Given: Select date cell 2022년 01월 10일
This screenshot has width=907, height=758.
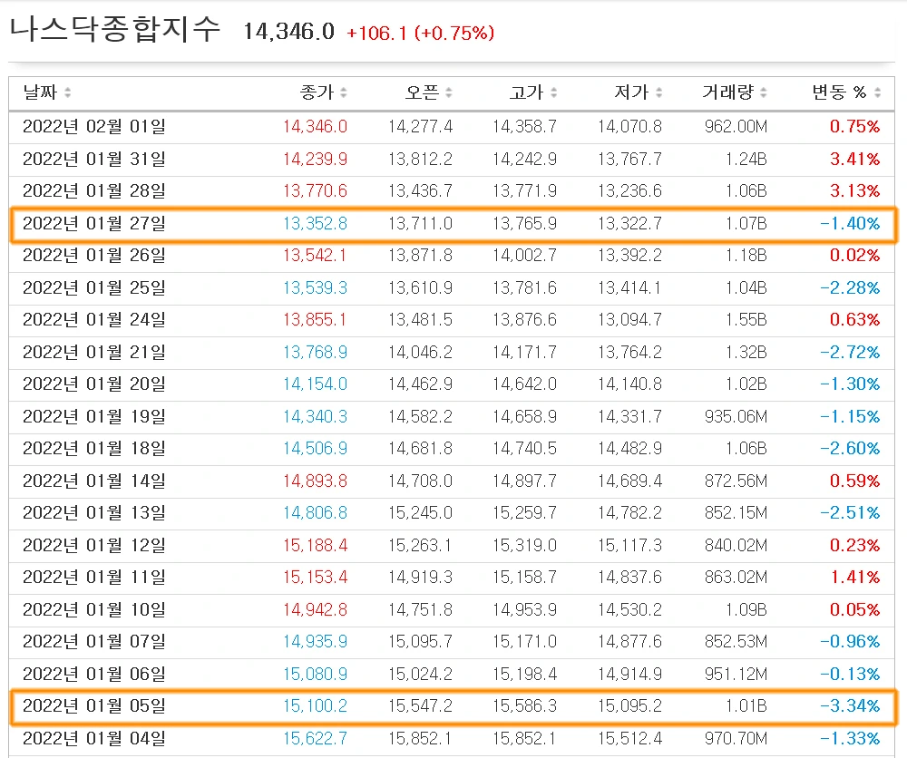Looking at the screenshot, I should coord(94,609).
